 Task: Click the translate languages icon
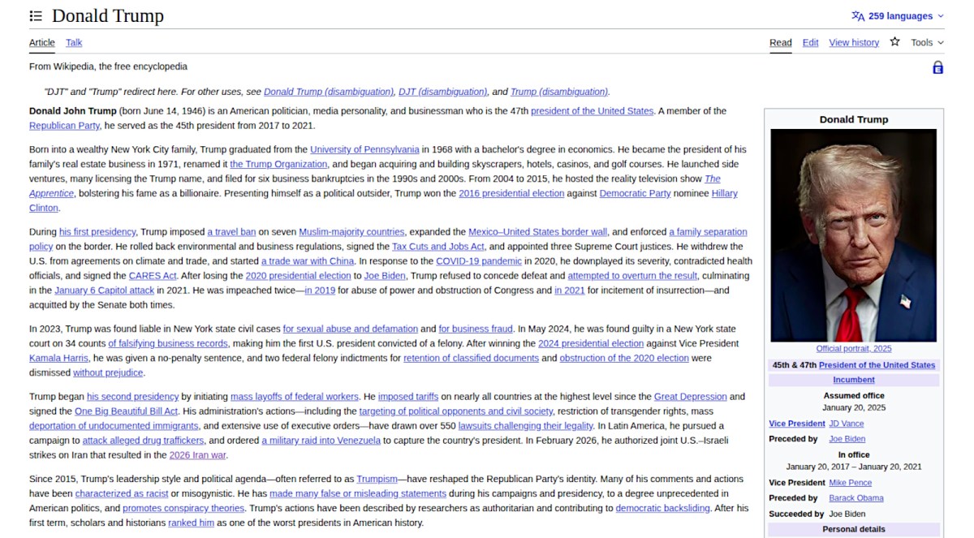(x=858, y=16)
